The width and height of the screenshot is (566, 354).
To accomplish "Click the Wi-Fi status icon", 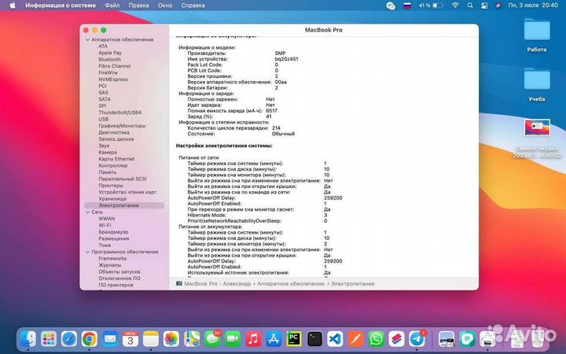I will tap(455, 6).
